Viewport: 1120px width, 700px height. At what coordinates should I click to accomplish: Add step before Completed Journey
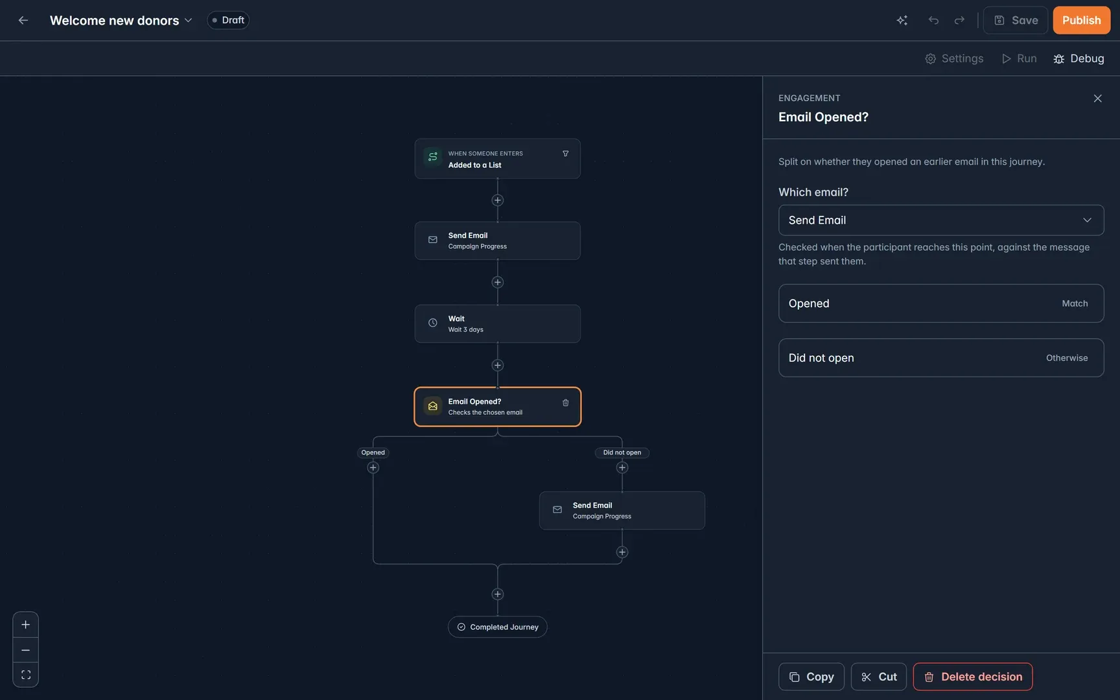tap(497, 594)
